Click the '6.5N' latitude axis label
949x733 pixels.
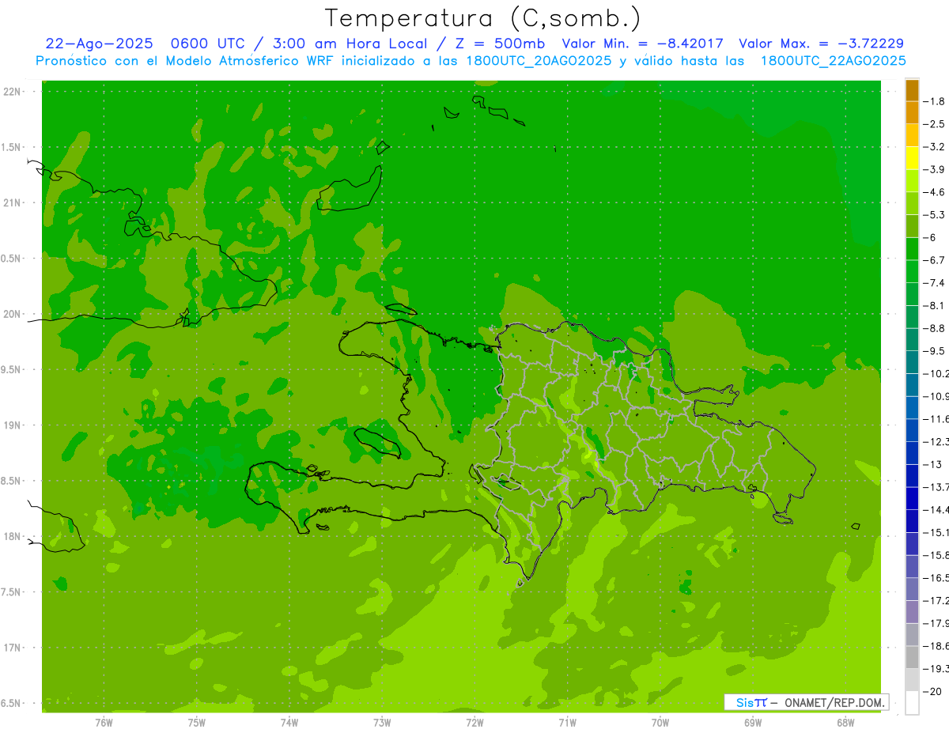(11, 703)
